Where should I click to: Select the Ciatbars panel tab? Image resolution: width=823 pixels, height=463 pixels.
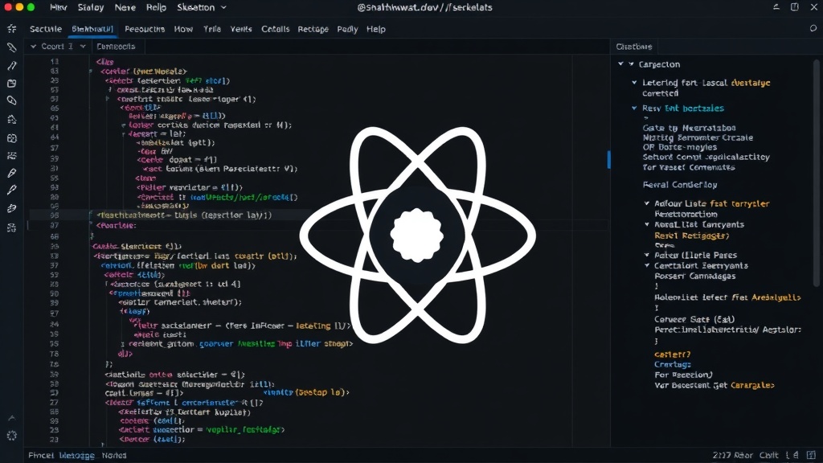pos(634,46)
